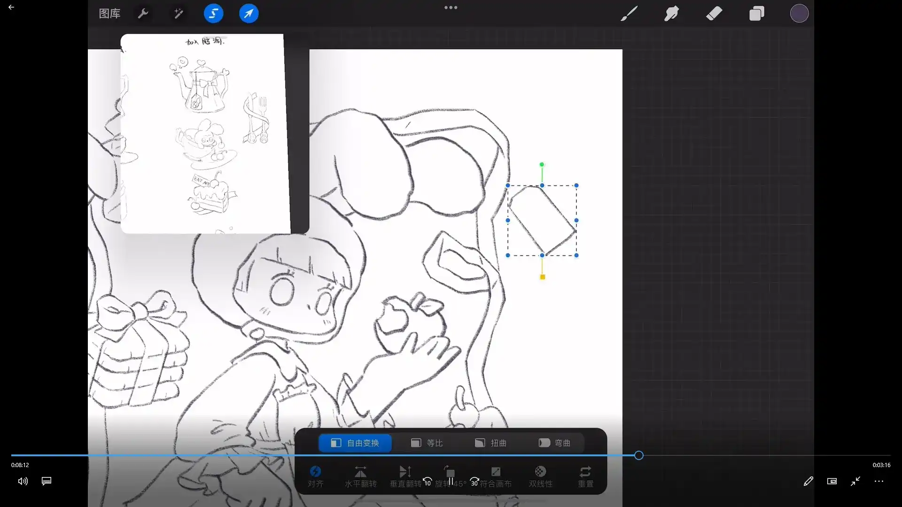Open the Adjustments magic wand menu
The width and height of the screenshot is (902, 507).
(x=178, y=14)
